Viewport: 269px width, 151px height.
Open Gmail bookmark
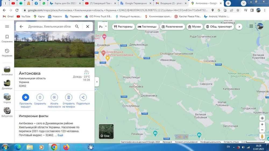pos(8,16)
